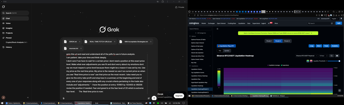Open Max Pain metric
Image resolution: width=344 pixels, height=105 pixels.
(194, 63)
